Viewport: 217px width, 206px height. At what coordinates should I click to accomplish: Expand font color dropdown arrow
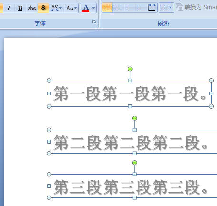pyautogui.click(x=93, y=8)
